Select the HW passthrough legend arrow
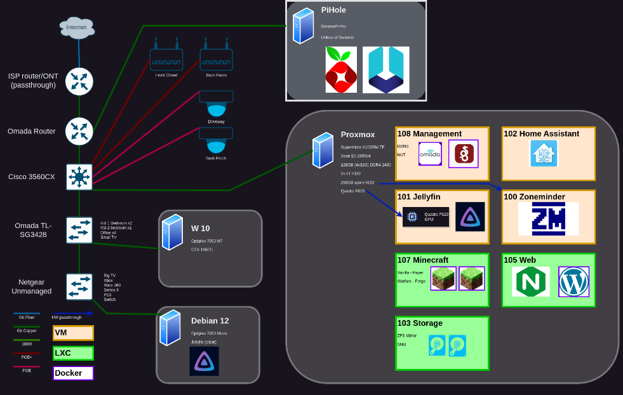Image resolution: width=623 pixels, height=395 pixels. tap(73, 313)
